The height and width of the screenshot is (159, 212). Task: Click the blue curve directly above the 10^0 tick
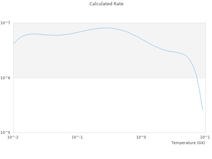coord(141,39)
